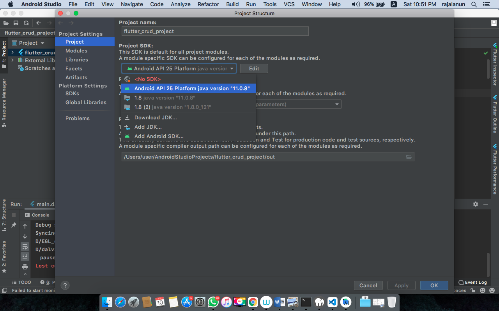Screen dimensions: 499x311
Task: Click the Project name input field
Action: coord(215,31)
